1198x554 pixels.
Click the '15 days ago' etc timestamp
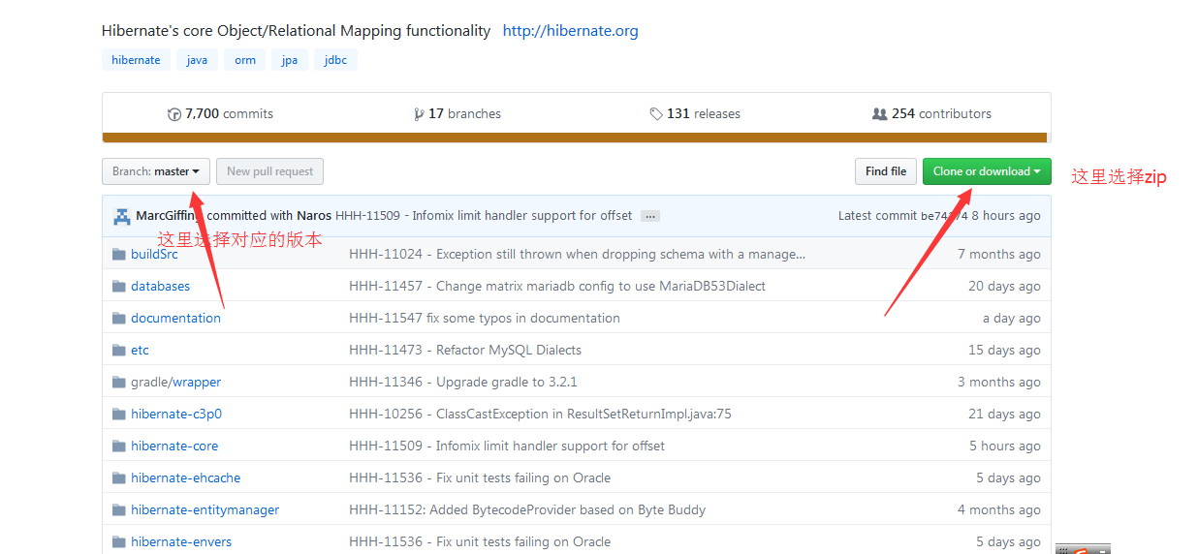pos(1004,351)
